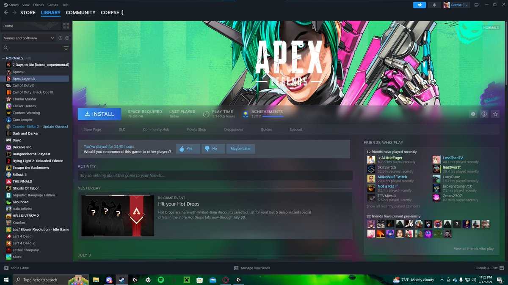The height and width of the screenshot is (285, 508).
Task: Open Minecraft from the taskbar
Action: click(x=187, y=280)
